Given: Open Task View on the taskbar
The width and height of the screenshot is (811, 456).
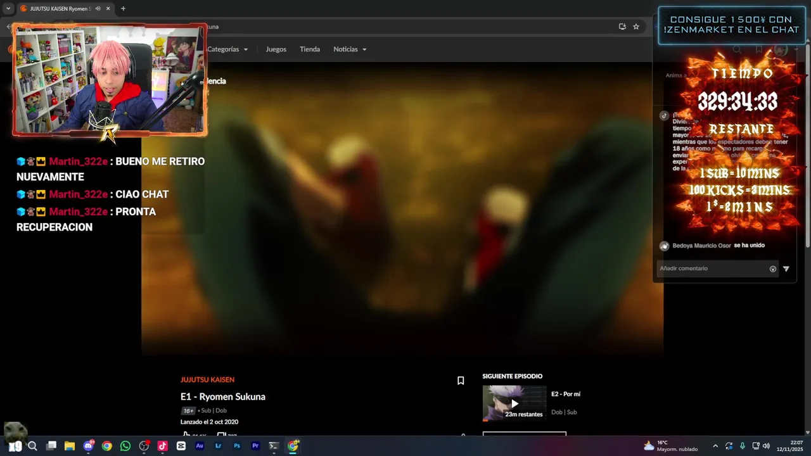Looking at the screenshot, I should (x=51, y=446).
